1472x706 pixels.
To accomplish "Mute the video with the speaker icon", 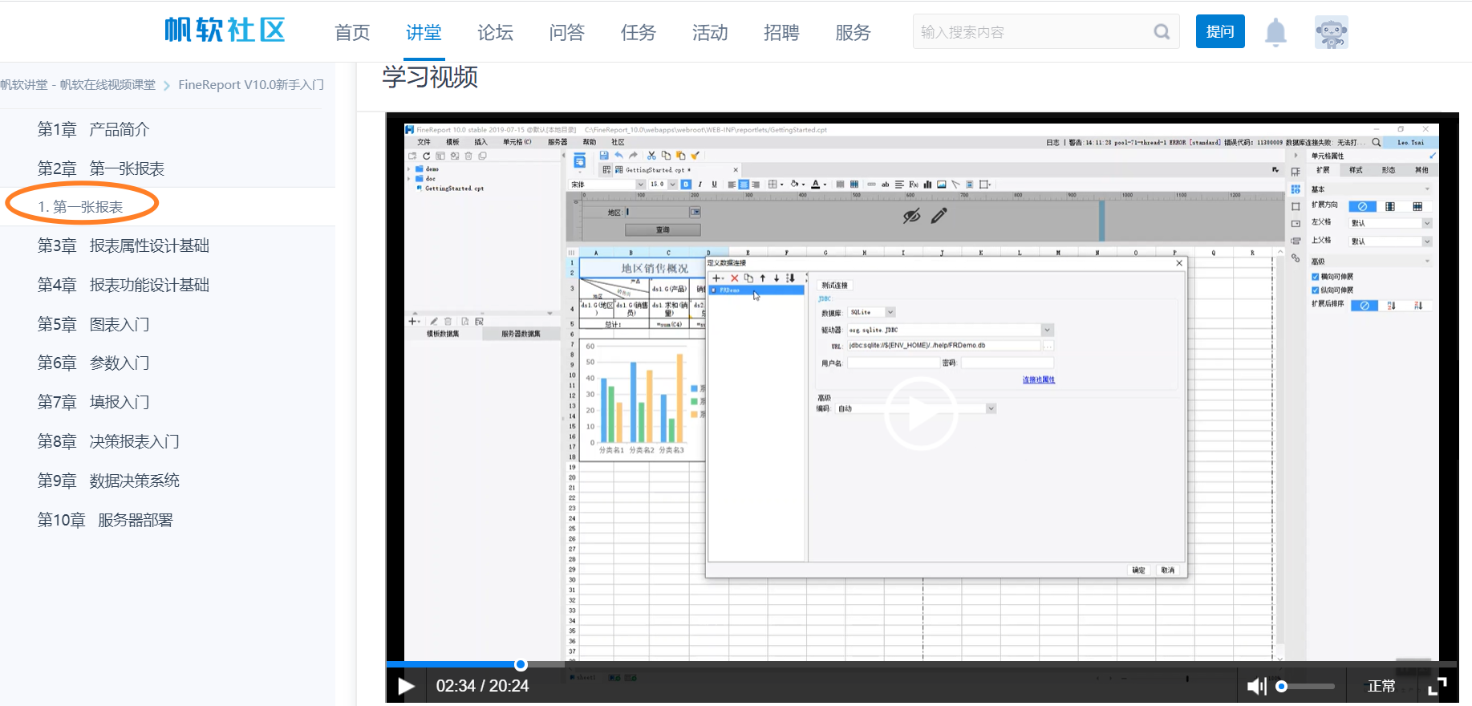I will point(1256,686).
